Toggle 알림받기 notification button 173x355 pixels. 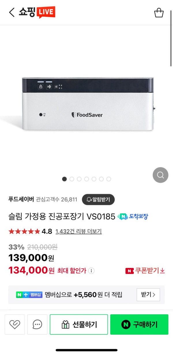tap(98, 199)
